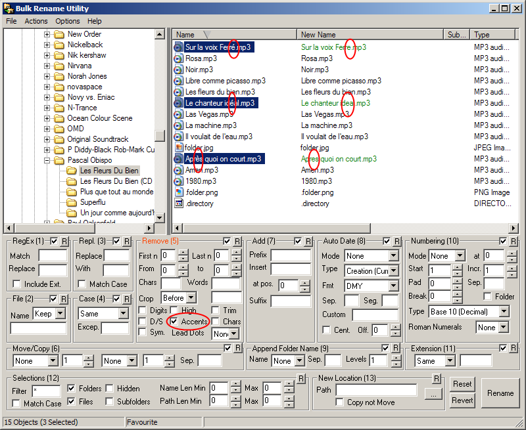
Task: Click the .directory file icon
Action: coord(179,204)
